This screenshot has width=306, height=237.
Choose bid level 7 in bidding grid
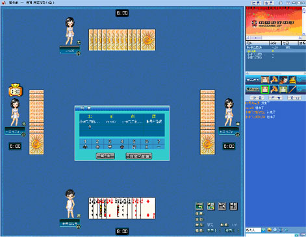point(159,142)
